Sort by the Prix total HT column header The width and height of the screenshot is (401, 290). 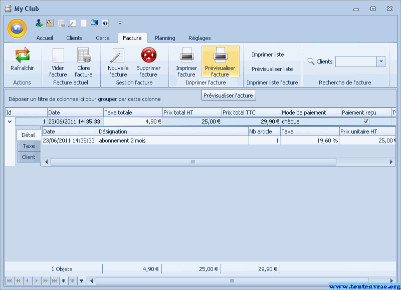pos(192,112)
